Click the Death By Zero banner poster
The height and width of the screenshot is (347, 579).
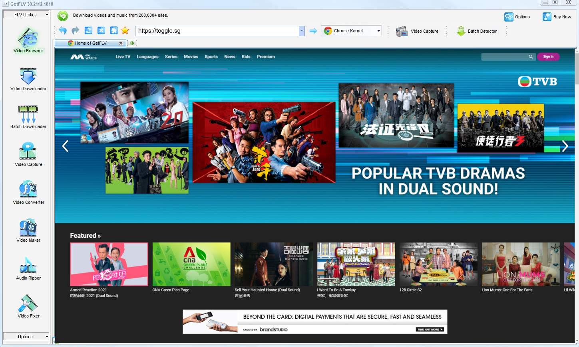(x=264, y=142)
